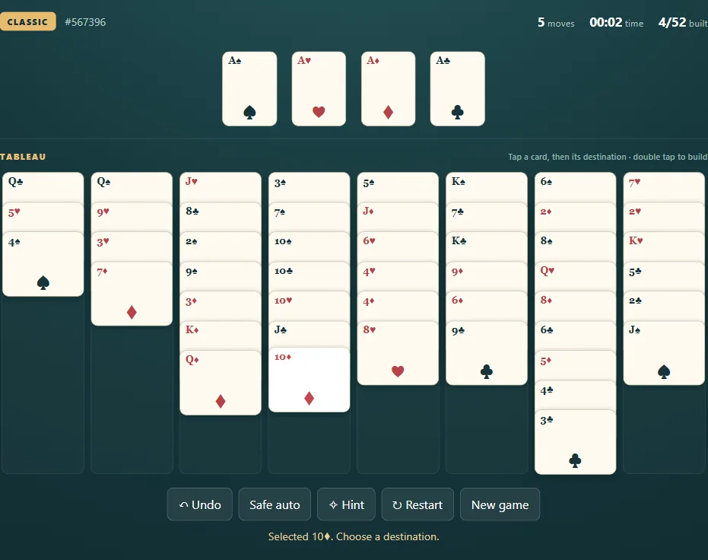Select the Ace of Spades foundation pile
This screenshot has height=560, width=708.
point(249,88)
